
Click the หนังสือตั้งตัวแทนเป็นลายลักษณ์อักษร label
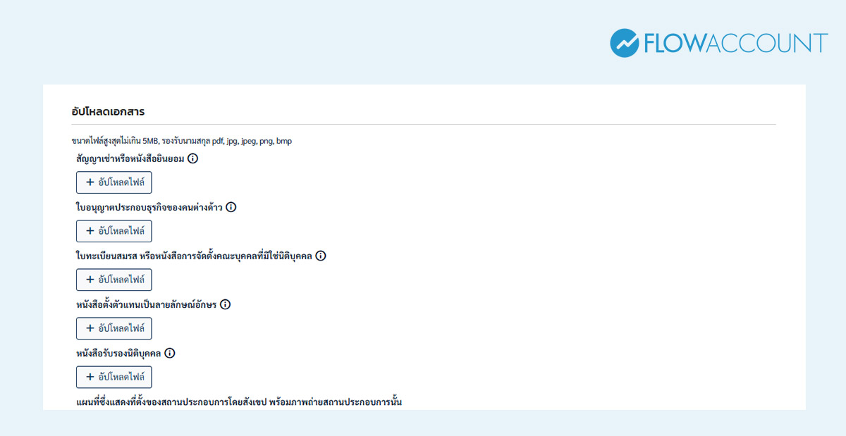pyautogui.click(x=147, y=305)
